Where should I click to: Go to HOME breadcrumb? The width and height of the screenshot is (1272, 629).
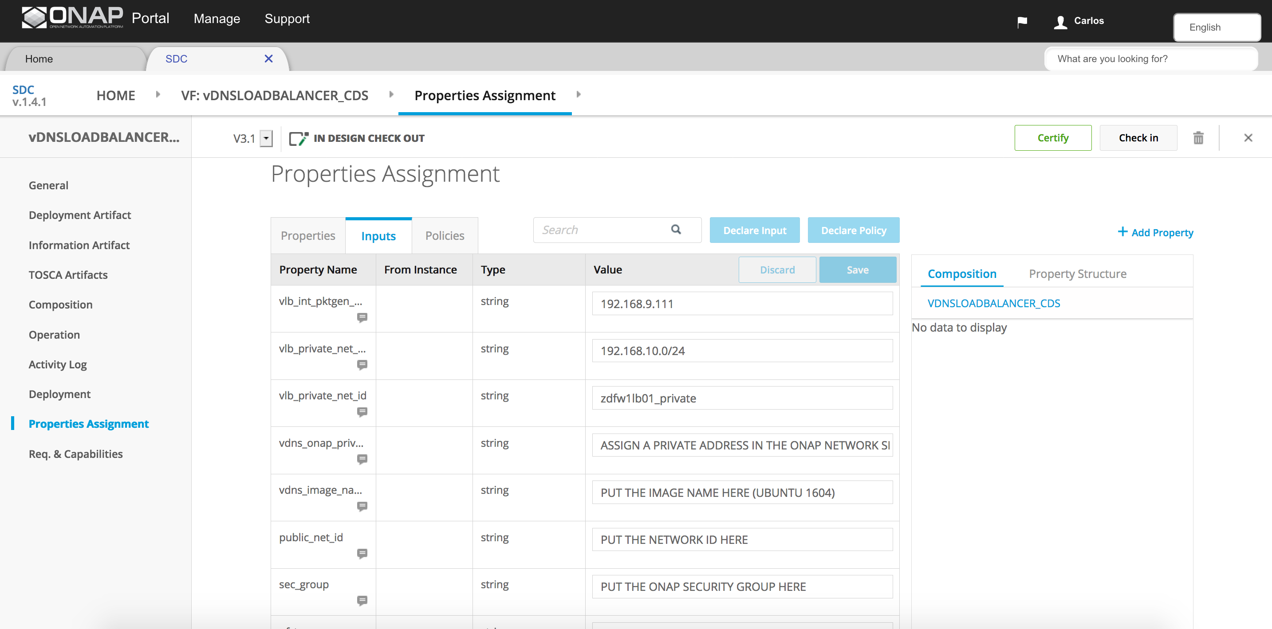115,95
